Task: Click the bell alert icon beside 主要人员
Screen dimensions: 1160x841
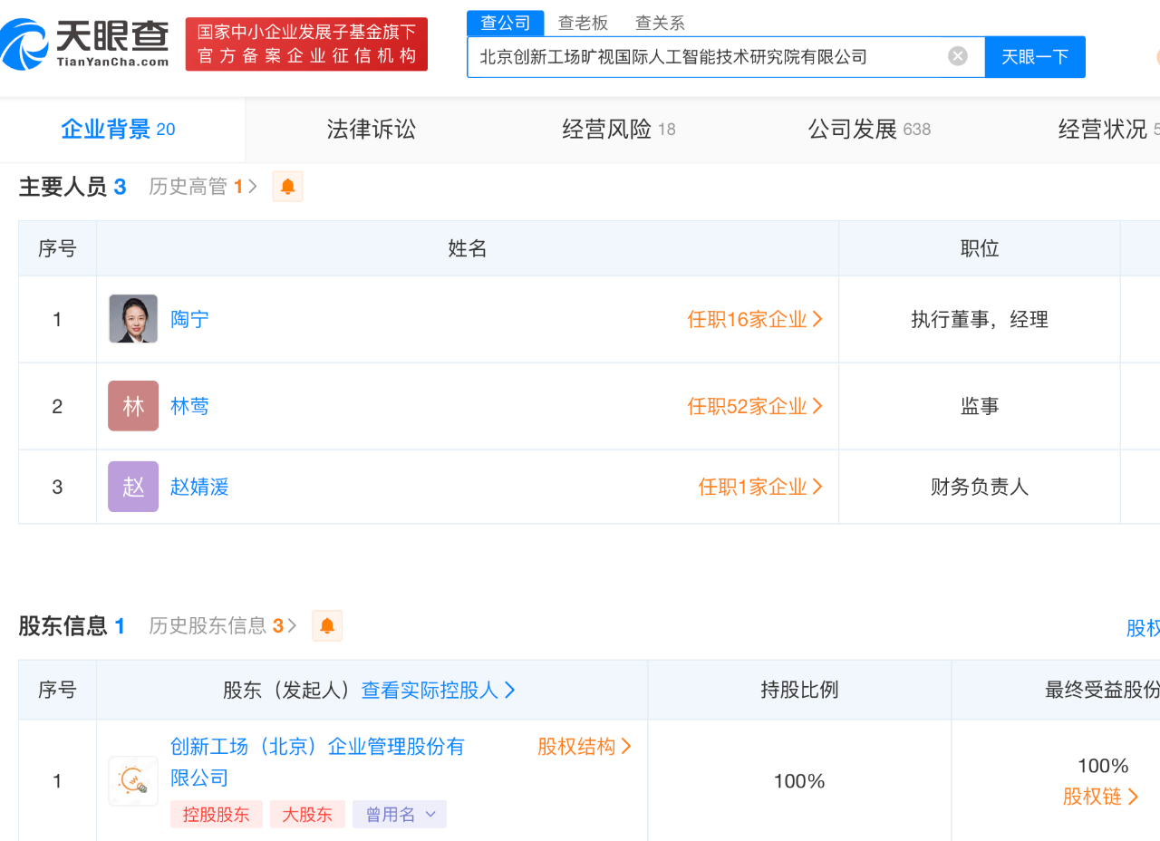Action: coord(288,187)
